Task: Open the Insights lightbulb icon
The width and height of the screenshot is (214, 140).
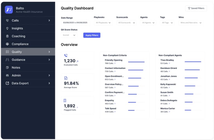Action: [7, 28]
